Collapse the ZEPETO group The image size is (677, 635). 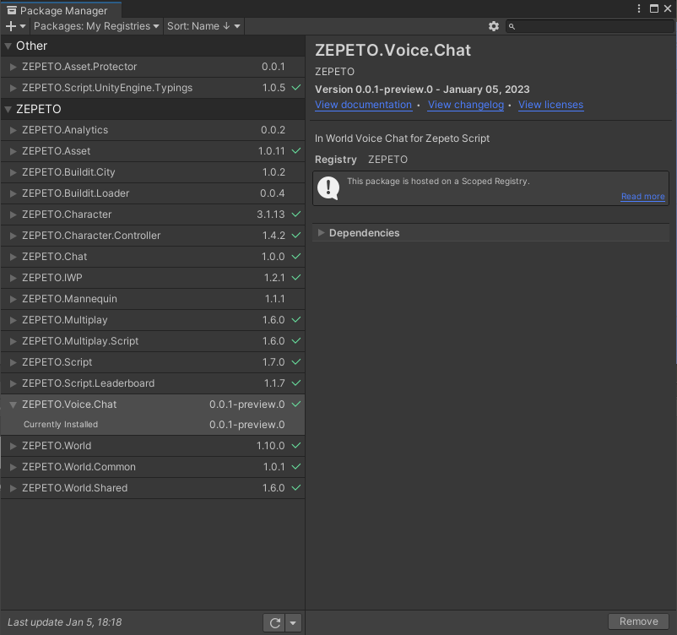[8, 109]
